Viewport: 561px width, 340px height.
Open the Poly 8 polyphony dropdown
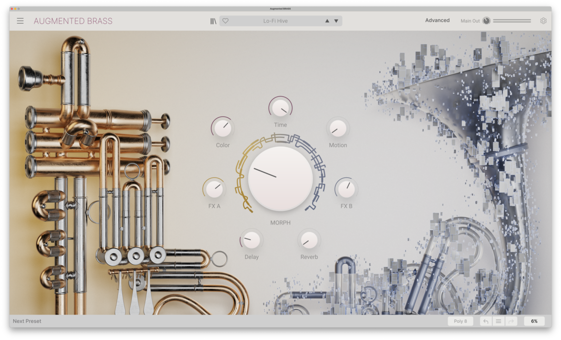(x=460, y=321)
